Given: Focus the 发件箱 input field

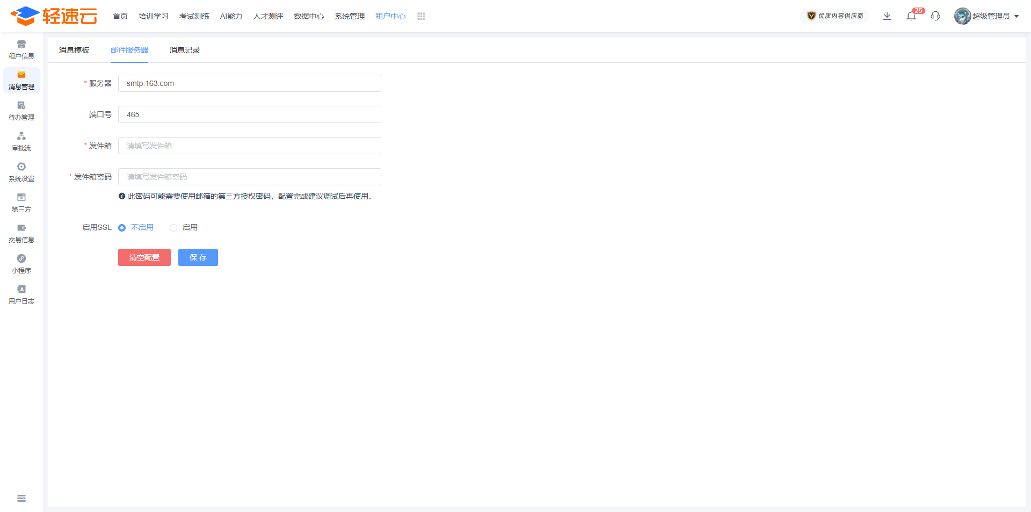Looking at the screenshot, I should point(249,146).
